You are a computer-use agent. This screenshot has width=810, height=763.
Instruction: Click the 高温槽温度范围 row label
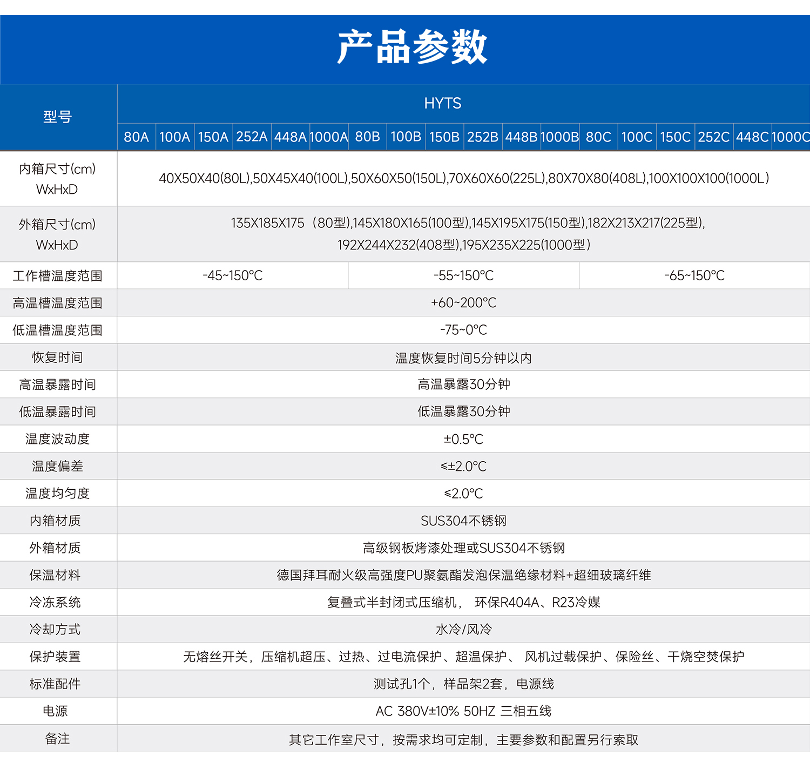pos(58,303)
